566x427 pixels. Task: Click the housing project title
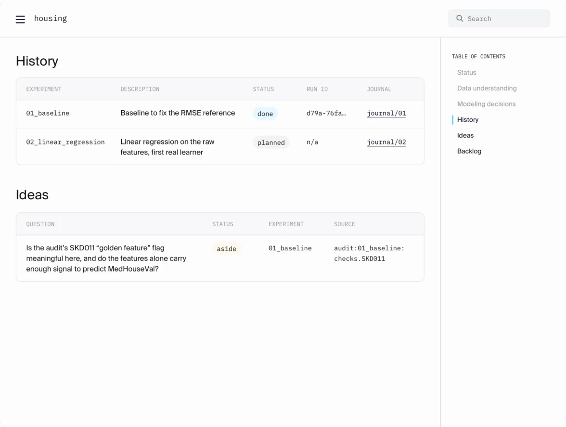click(51, 18)
